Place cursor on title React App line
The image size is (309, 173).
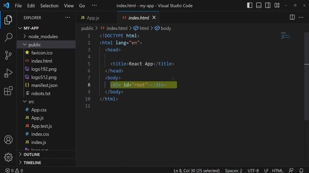point(142,64)
